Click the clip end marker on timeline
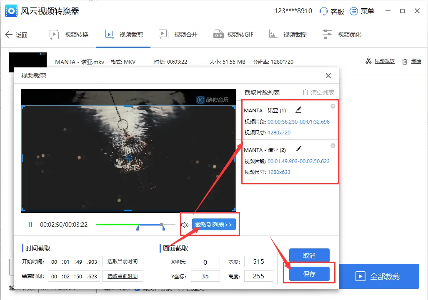 point(163,228)
